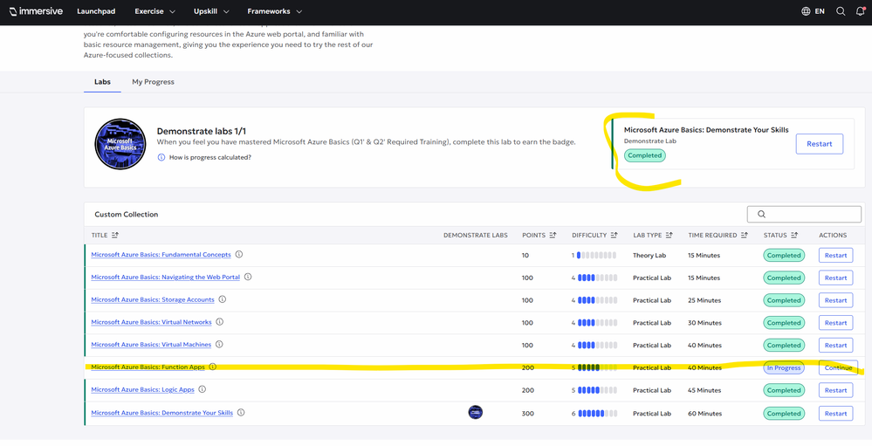This screenshot has width=872, height=446.
Task: Click the collection search input field
Action: tap(804, 214)
